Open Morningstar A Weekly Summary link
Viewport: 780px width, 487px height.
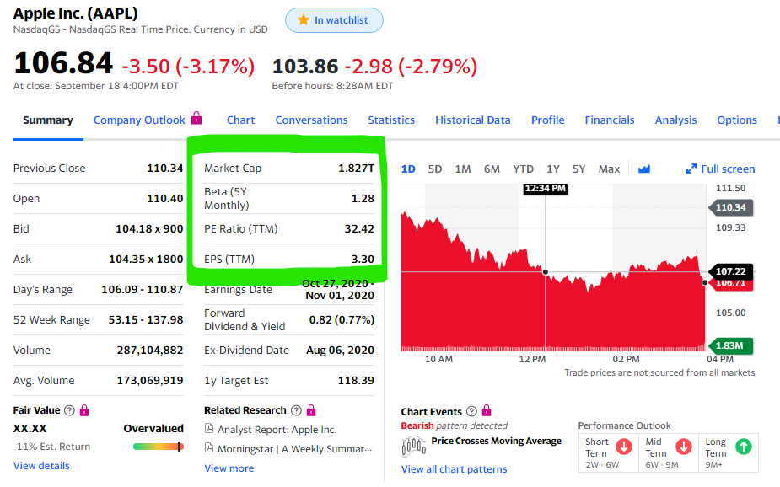(294, 449)
